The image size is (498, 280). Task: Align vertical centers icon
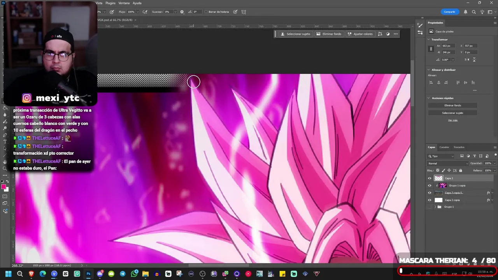tap(465, 82)
